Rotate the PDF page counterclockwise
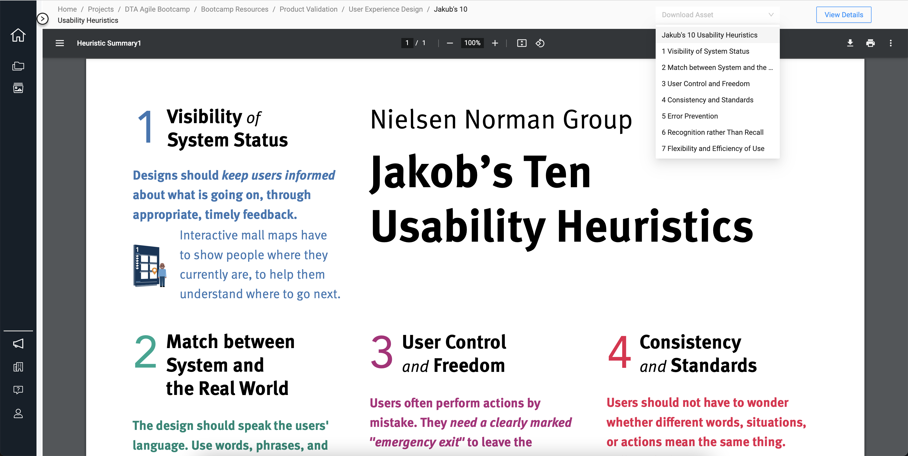This screenshot has width=908, height=456. (x=540, y=43)
